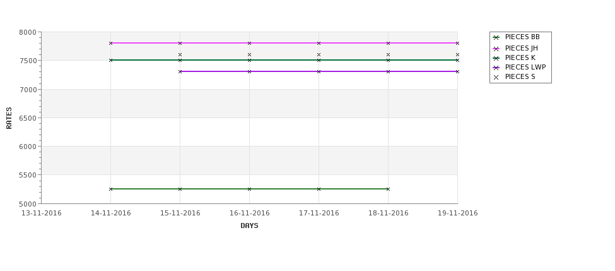Click the PIECES S cross marker on 15-11-2016

coord(180,54)
